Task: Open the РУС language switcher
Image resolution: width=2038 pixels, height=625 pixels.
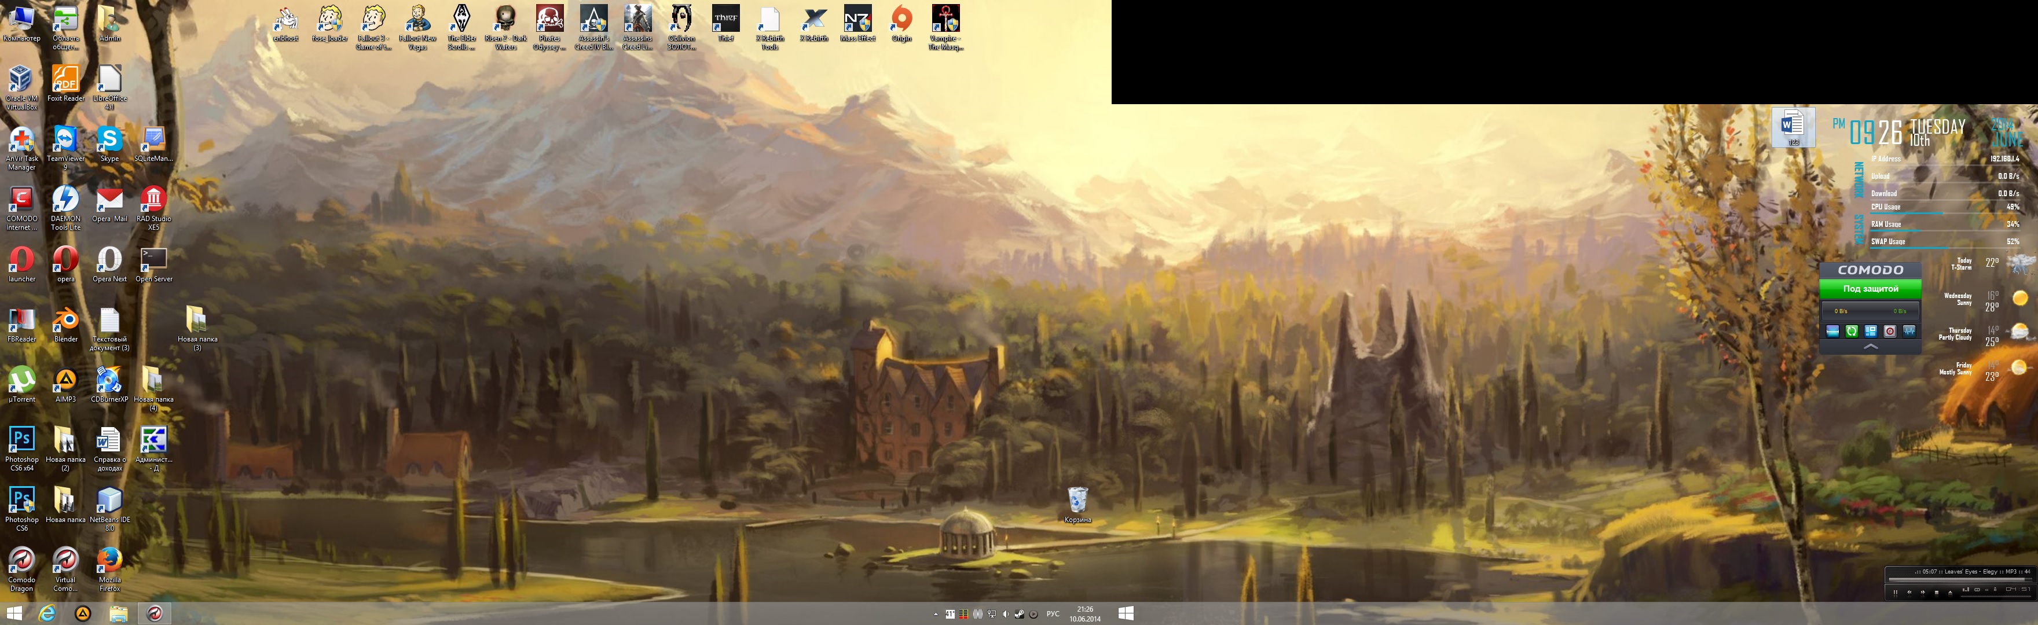Action: 1053,614
